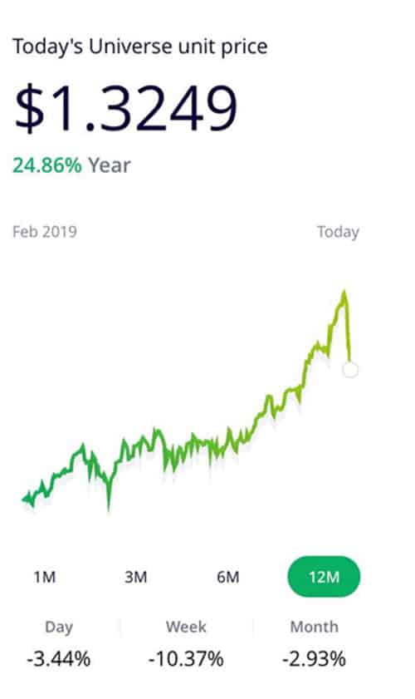Click the Today end date label

point(338,232)
